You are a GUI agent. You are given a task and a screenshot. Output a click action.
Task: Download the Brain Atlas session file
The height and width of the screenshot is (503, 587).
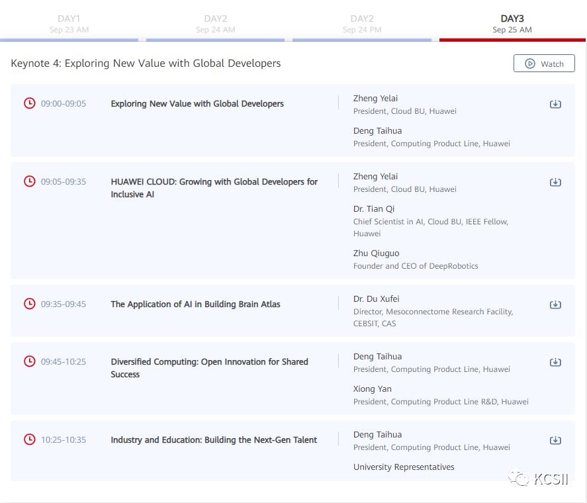(x=555, y=304)
